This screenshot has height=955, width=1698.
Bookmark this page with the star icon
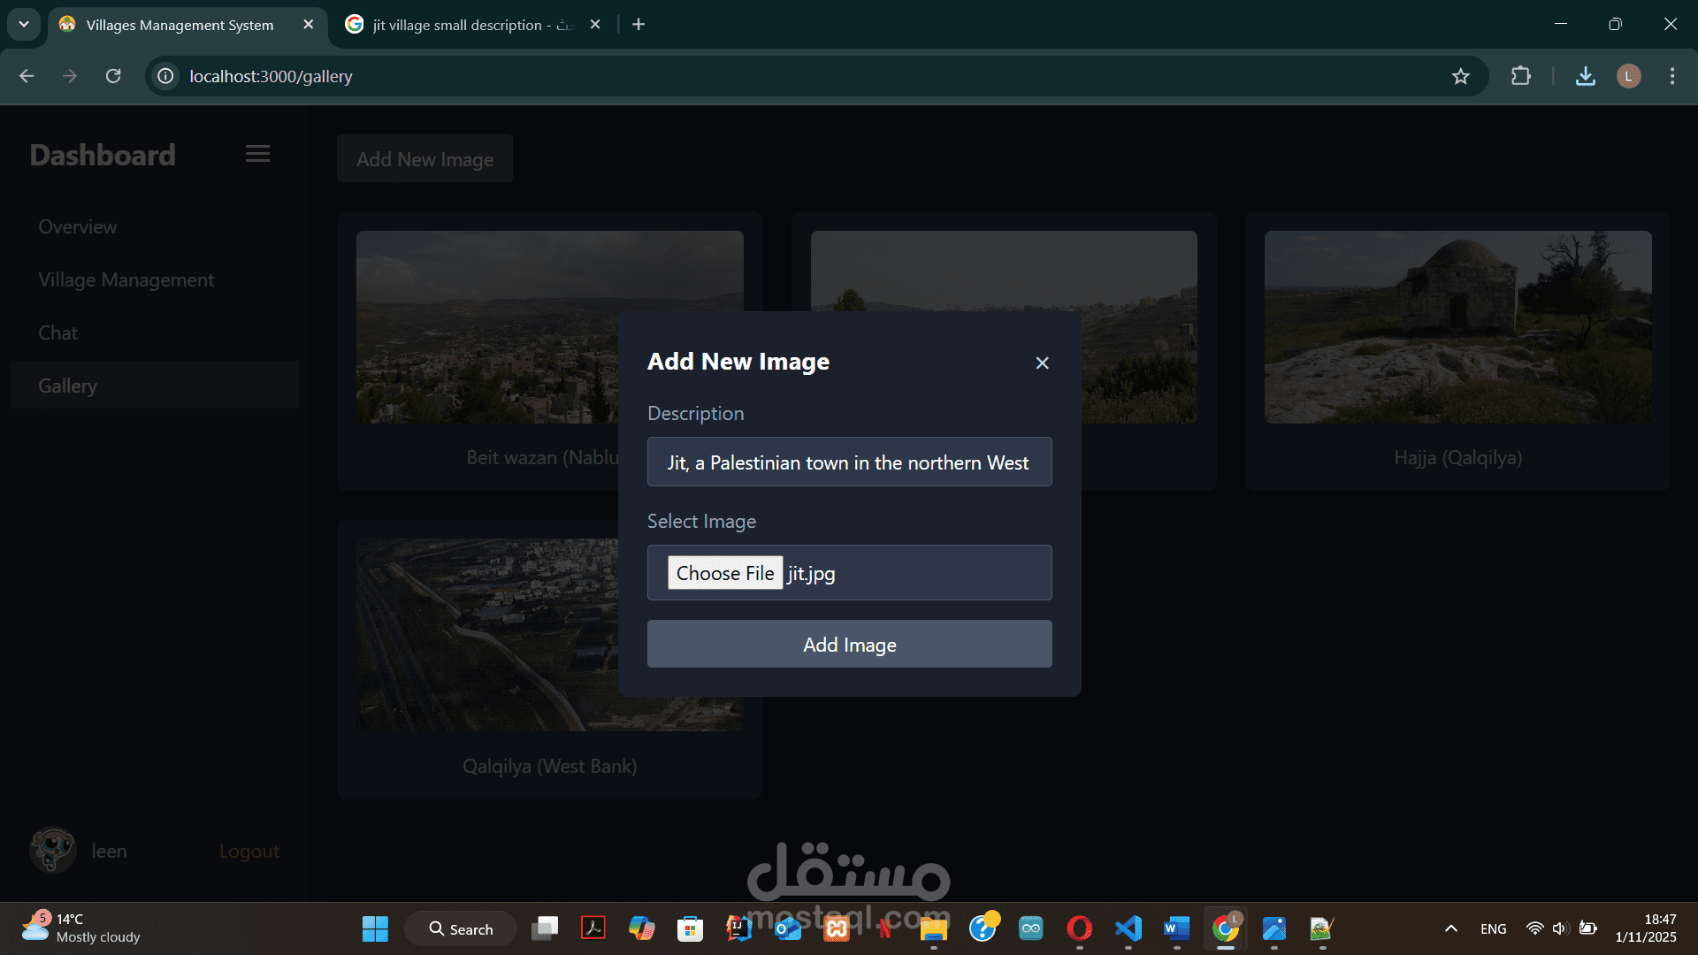pyautogui.click(x=1460, y=76)
